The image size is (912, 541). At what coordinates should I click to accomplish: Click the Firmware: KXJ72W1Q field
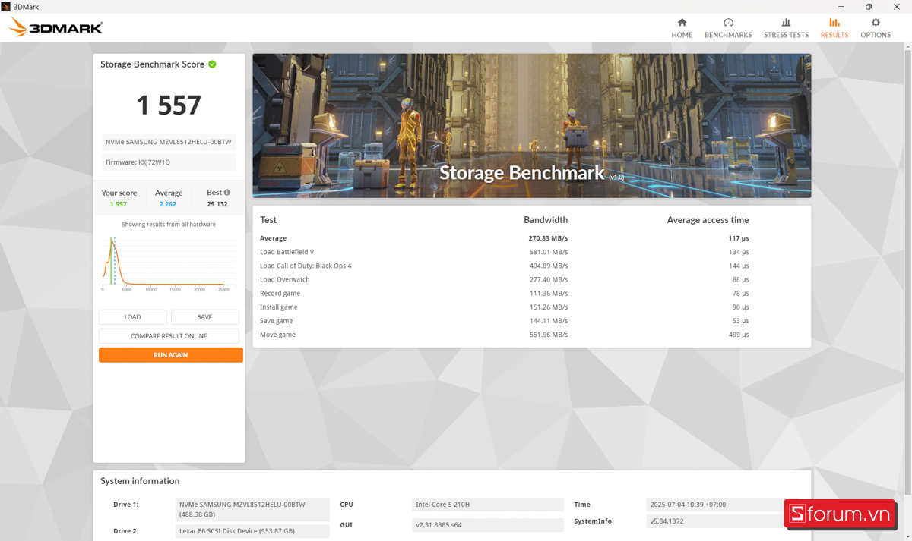[169, 162]
